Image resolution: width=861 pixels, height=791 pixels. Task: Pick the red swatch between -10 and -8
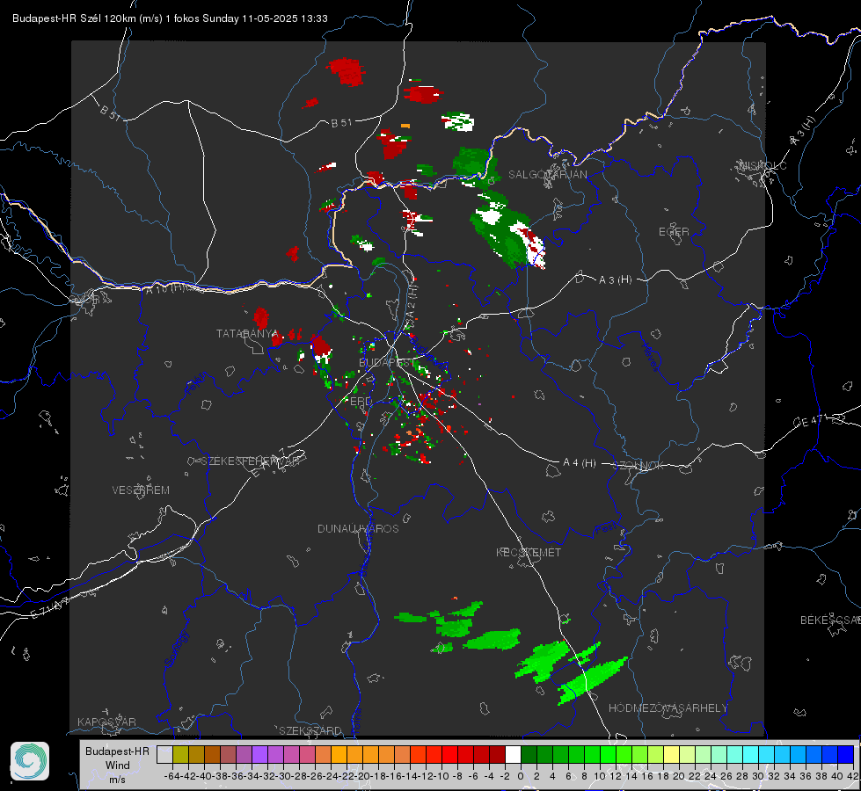[449, 754]
